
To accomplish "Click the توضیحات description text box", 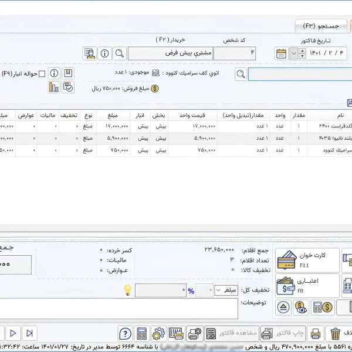I will coord(119,309).
